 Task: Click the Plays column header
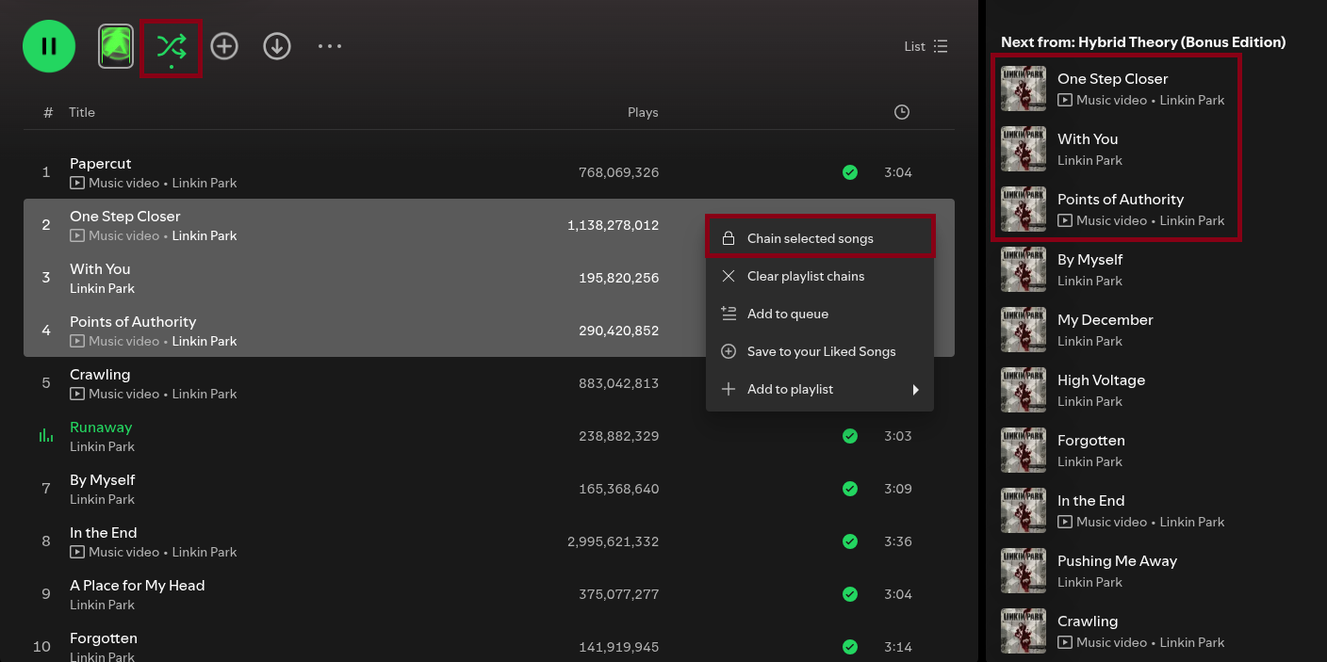(x=643, y=112)
